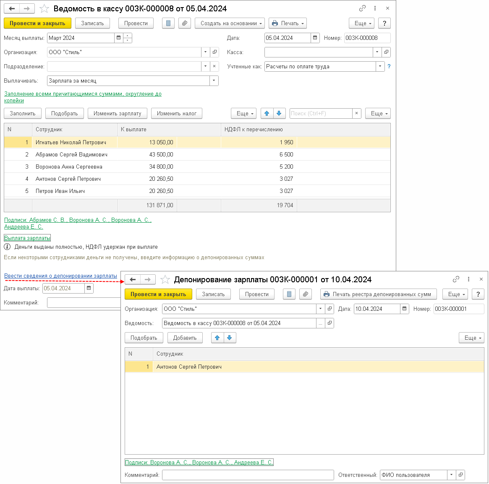Copy link icon in Депонирование зарплаты header

pos(456,279)
